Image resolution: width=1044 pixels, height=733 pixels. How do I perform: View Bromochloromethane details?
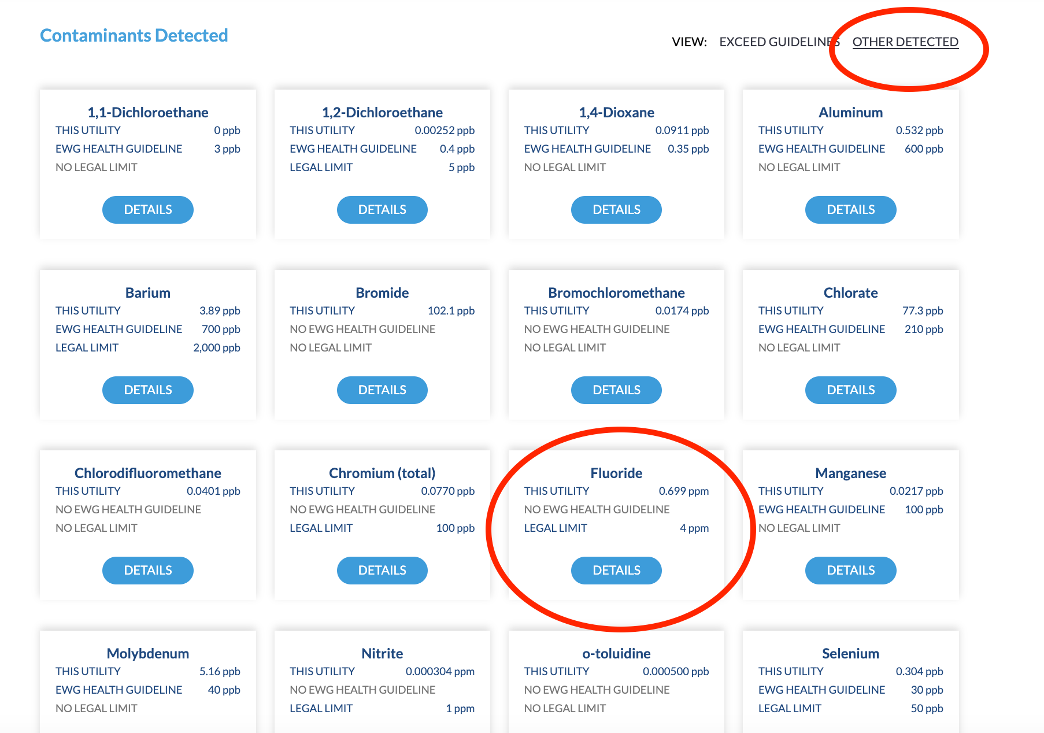click(616, 390)
